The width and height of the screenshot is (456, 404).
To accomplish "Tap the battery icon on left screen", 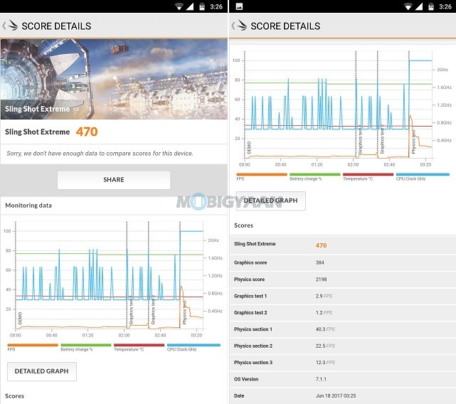I will click(x=202, y=6).
